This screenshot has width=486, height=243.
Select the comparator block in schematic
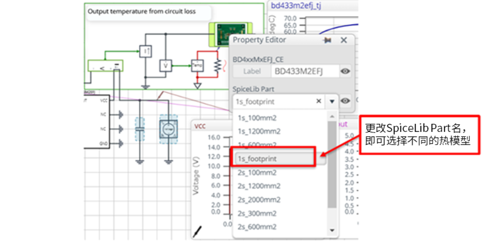click(x=105, y=65)
